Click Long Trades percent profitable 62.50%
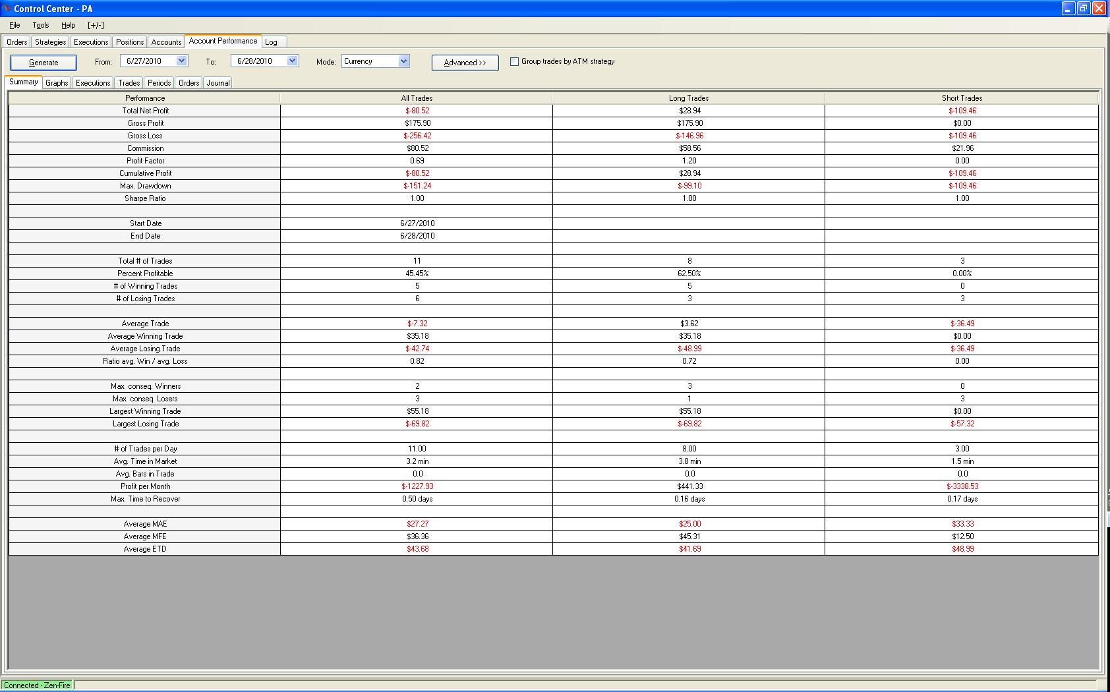 click(689, 274)
